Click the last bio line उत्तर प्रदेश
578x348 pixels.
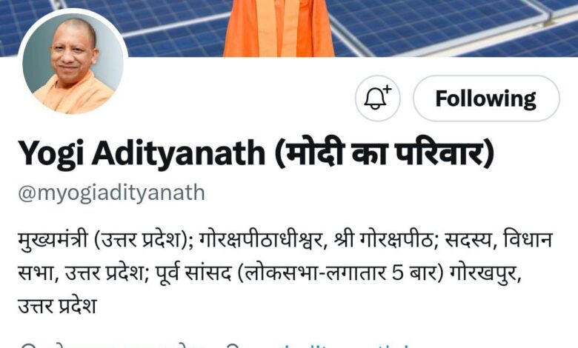click(57, 306)
